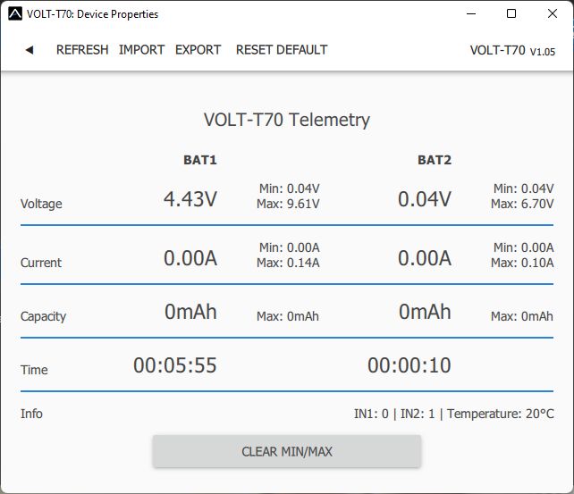Select Reset Default in the toolbar

[282, 50]
